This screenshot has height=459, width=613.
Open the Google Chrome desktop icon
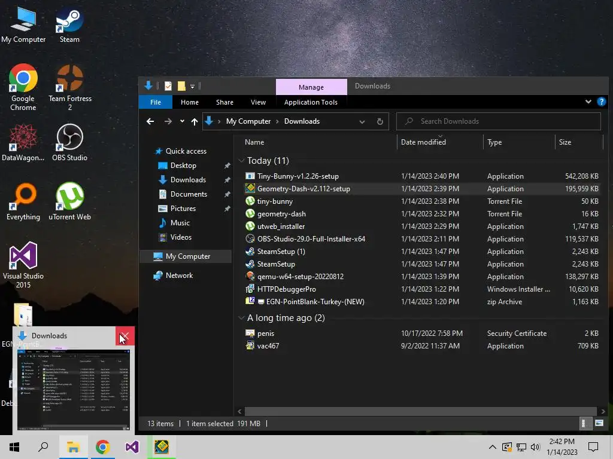click(x=23, y=87)
